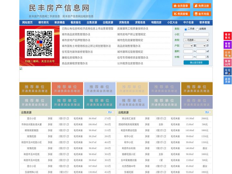This screenshot has width=232, height=174.
Task: Open 楼市资讯 navigation item
Action: pos(43,23)
